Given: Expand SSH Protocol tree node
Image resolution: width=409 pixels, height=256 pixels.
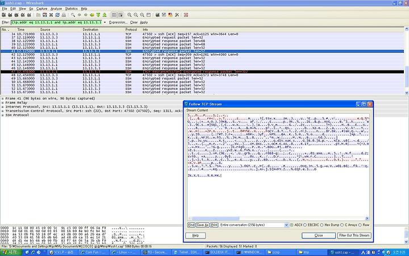Looking at the screenshot, I should click(2, 115).
